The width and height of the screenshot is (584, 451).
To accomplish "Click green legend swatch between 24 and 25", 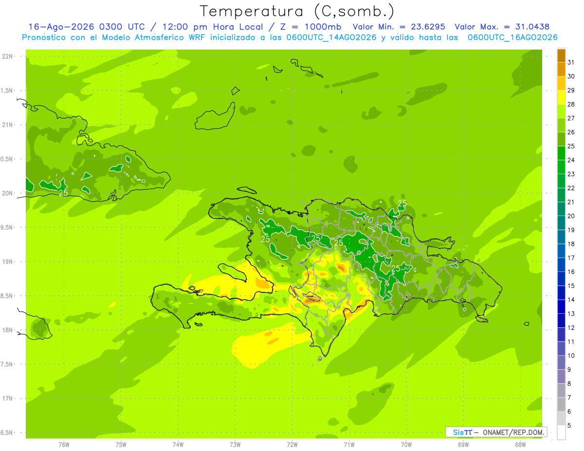I will 561,153.
